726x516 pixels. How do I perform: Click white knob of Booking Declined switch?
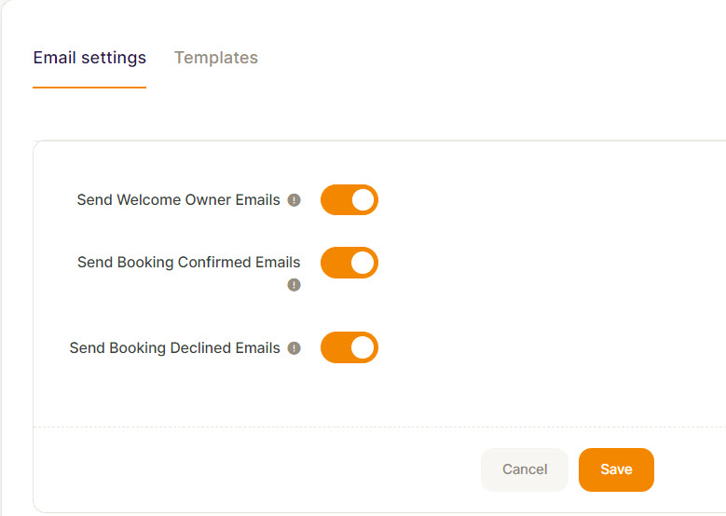tap(363, 347)
